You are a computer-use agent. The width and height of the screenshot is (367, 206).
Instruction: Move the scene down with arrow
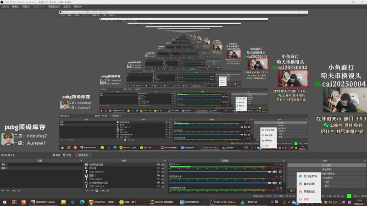pos(19,191)
